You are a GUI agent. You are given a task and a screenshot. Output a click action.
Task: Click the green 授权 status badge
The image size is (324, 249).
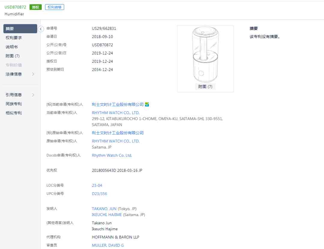click(35, 7)
